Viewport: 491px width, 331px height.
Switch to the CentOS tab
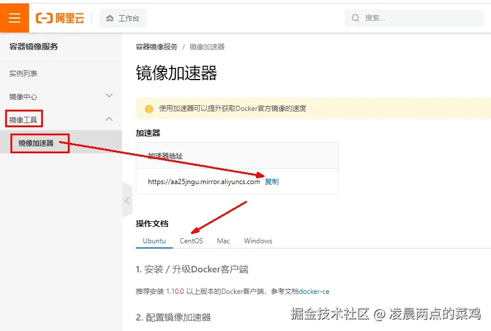(192, 241)
